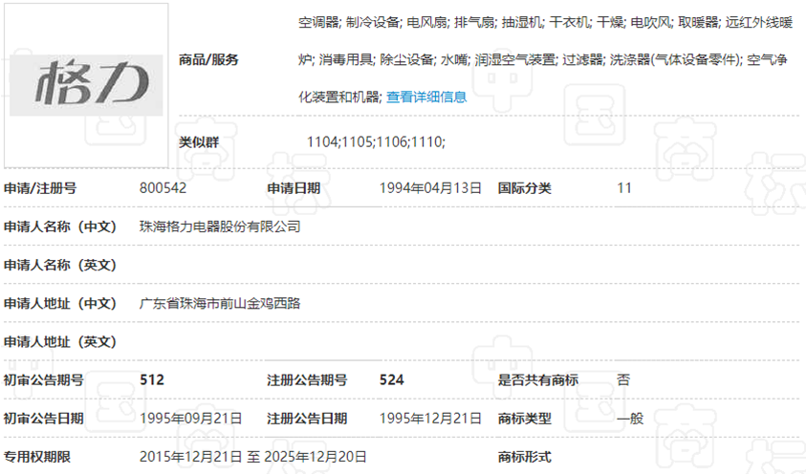Viewport: 807px width, 475px height.
Task: Click the 申请人名称（英文） label
Action: [x=60, y=265]
